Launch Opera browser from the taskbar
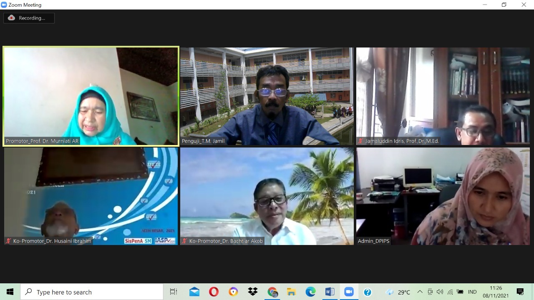The width and height of the screenshot is (534, 300). click(214, 292)
